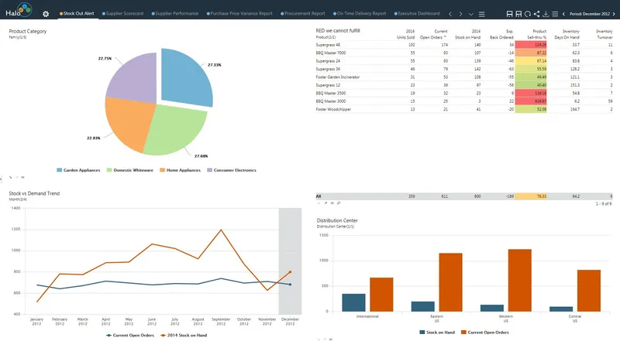Viewport: 620px width, 348px height.
Task: Step to the next period arrow
Action: point(614,14)
